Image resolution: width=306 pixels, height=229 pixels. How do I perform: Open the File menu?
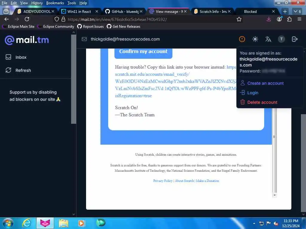coord(4,3)
